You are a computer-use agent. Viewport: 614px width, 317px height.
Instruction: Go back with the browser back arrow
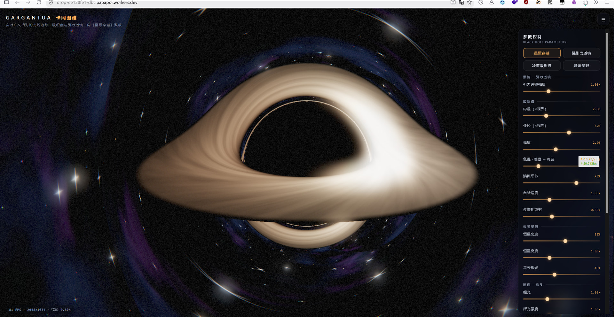17,2
